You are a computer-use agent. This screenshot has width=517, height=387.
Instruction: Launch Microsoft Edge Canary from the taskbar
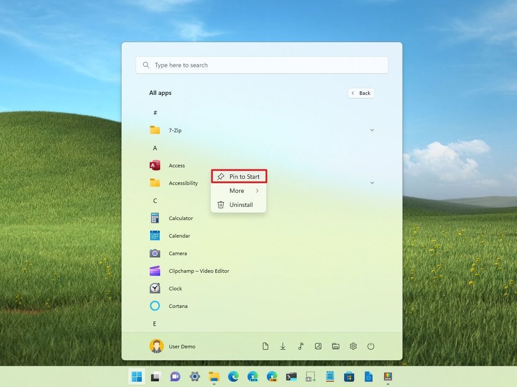pos(272,376)
